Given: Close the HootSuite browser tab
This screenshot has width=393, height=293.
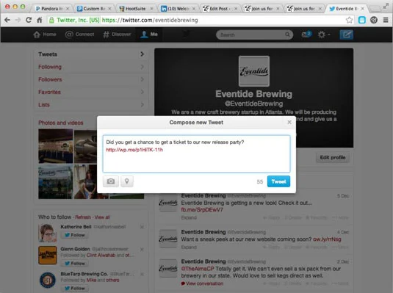Looking at the screenshot, I should [x=151, y=9].
